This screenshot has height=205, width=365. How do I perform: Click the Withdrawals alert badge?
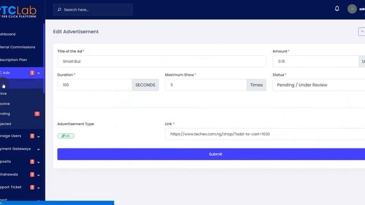point(32,174)
